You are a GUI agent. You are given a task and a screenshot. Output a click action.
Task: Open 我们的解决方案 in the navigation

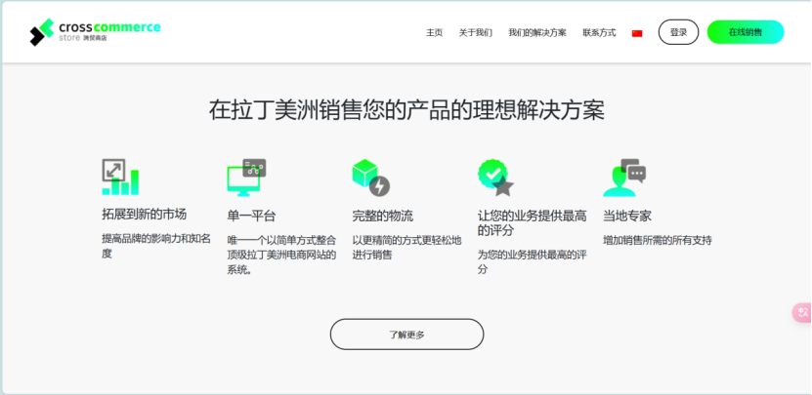[537, 32]
